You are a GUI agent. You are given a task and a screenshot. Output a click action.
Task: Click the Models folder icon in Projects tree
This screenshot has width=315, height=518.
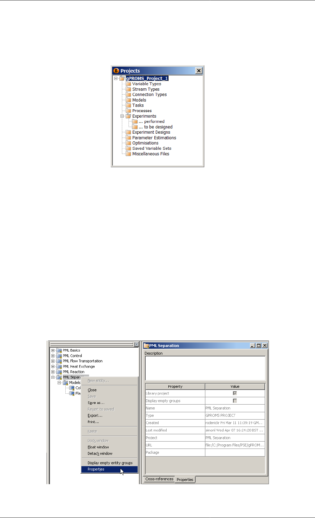pyautogui.click(x=129, y=100)
